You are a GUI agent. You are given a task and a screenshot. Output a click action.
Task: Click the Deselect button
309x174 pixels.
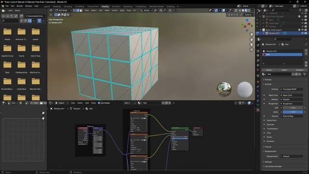pyautogui.click(x=299, y=70)
